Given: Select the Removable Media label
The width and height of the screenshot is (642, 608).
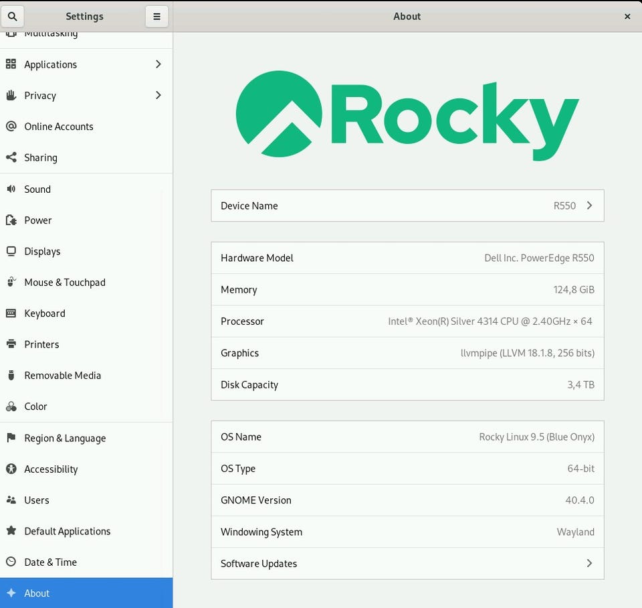Looking at the screenshot, I should (x=62, y=376).
